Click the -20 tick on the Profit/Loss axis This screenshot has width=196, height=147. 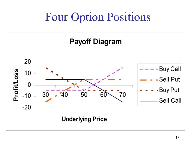pos(27,107)
